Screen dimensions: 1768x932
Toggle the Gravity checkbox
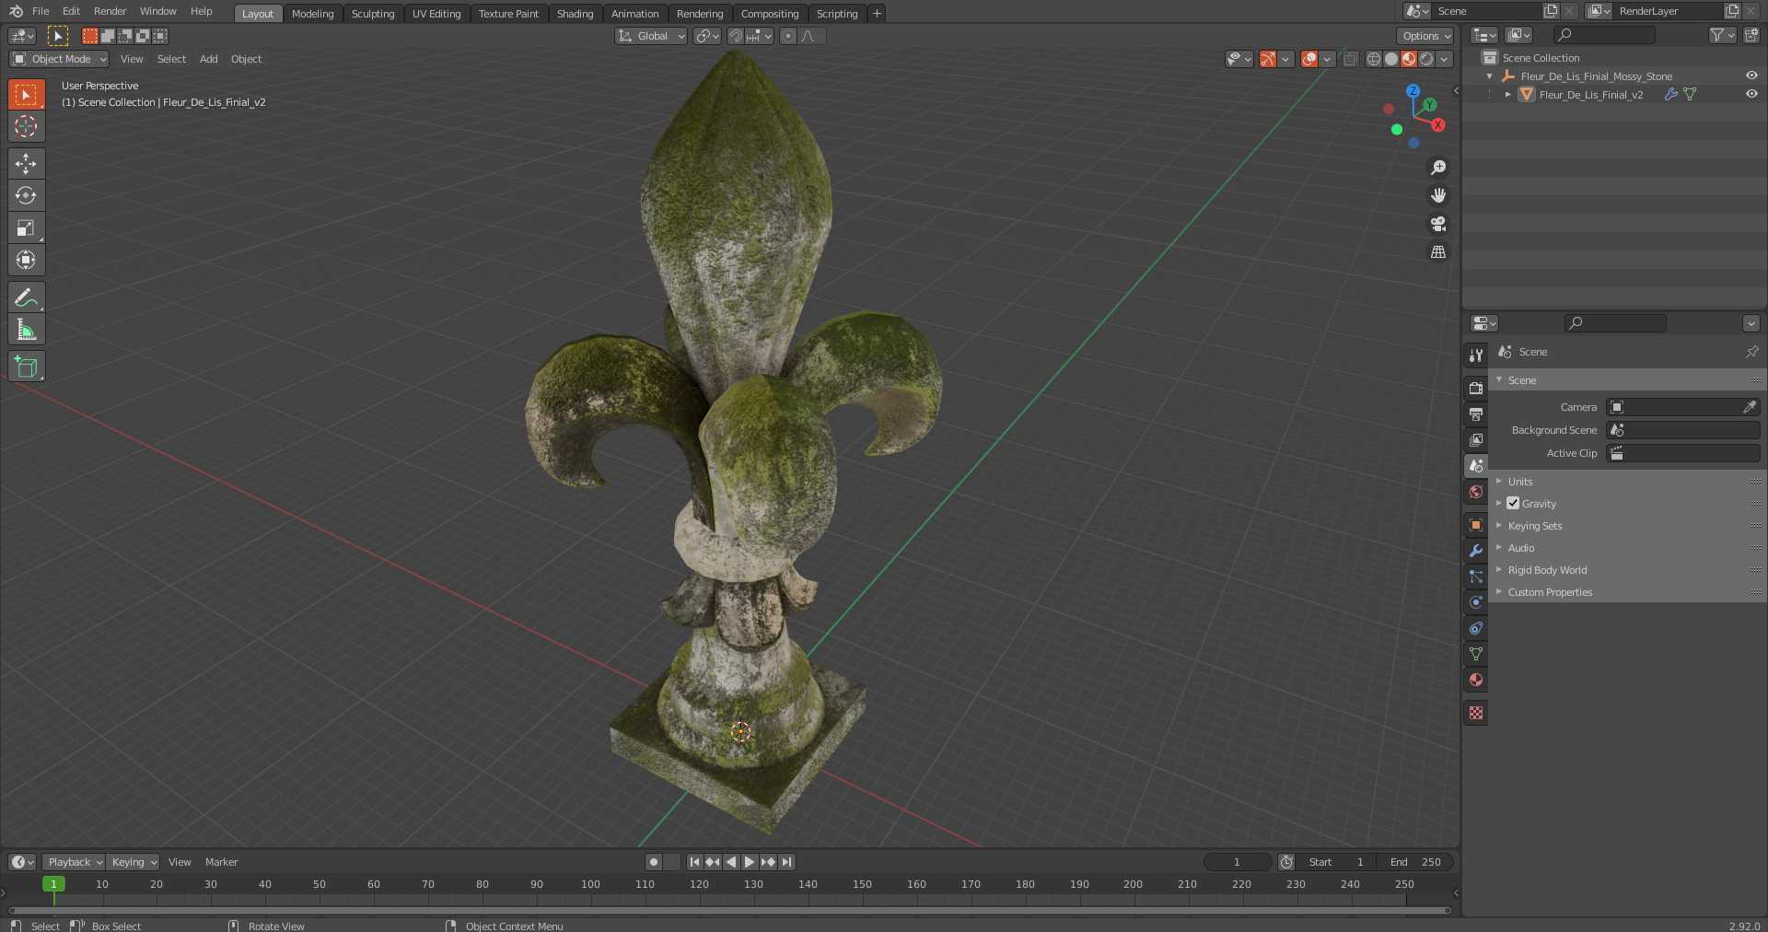pyautogui.click(x=1513, y=504)
